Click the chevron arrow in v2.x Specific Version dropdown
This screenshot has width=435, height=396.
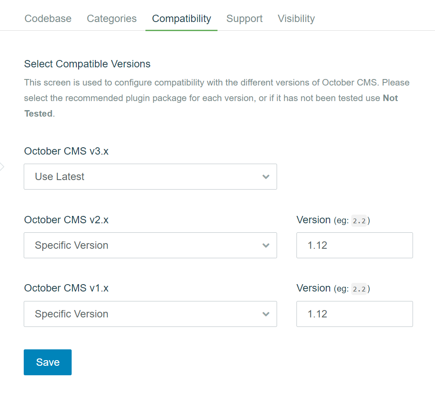[266, 245]
